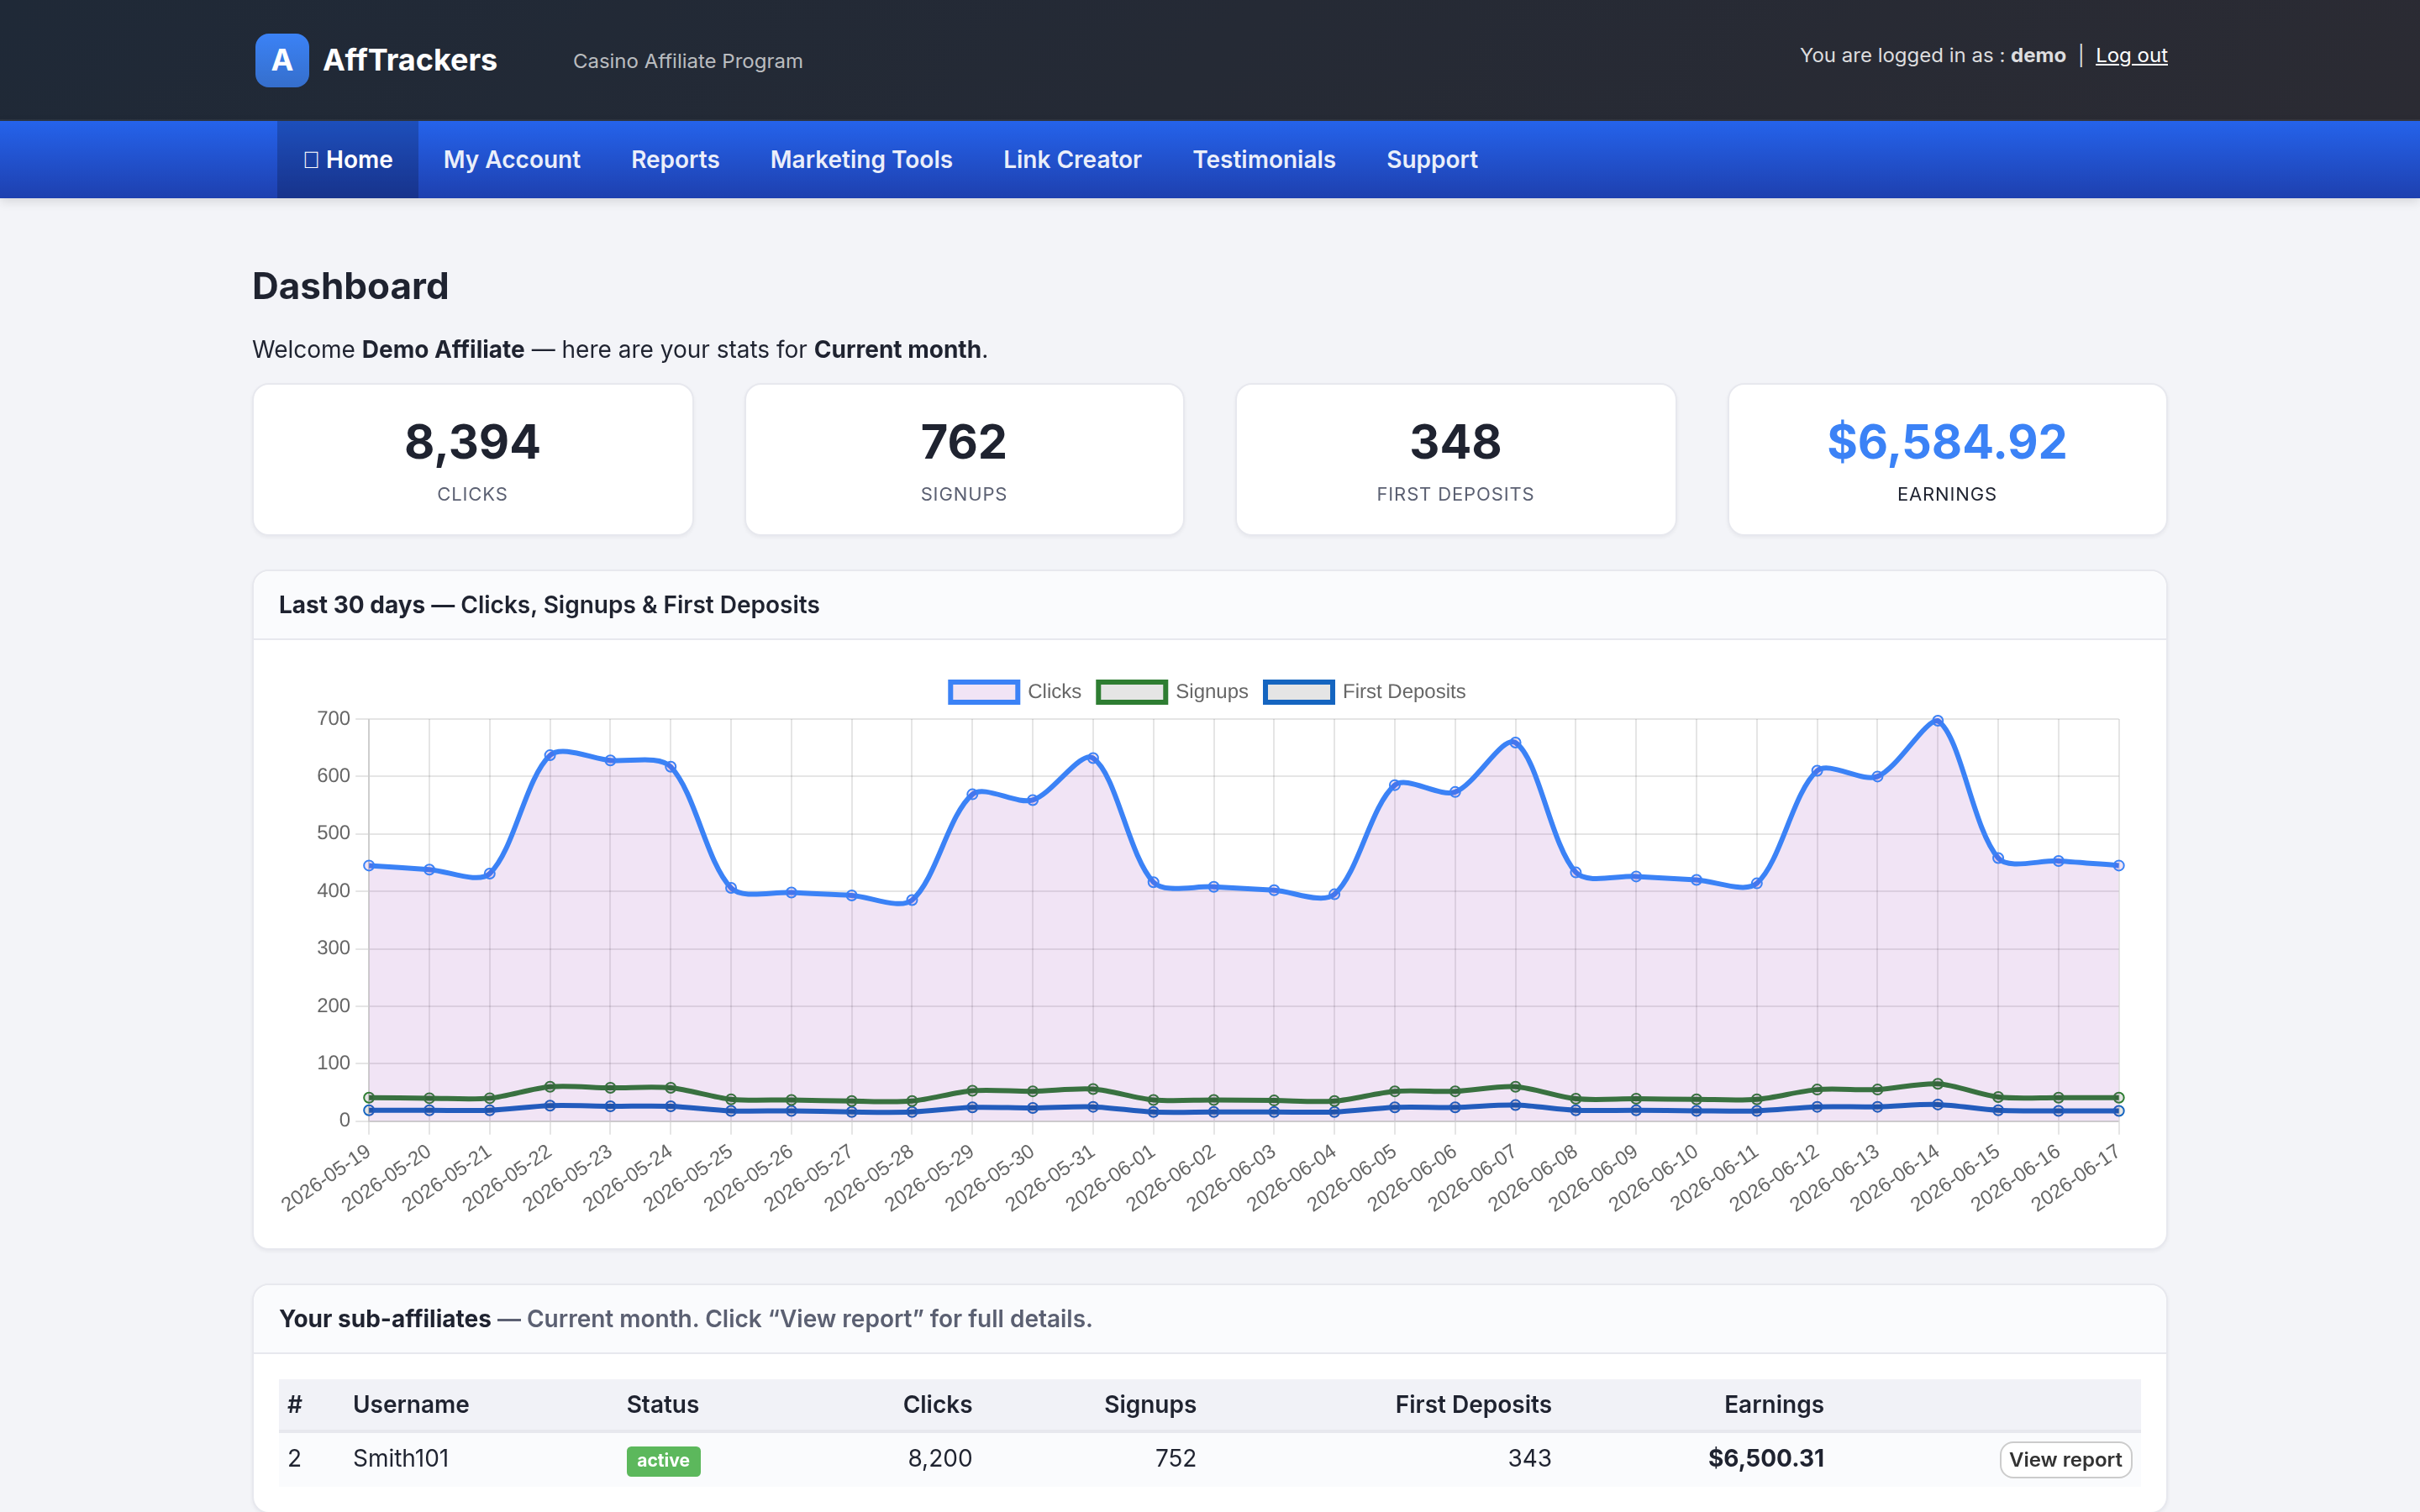Click the Clicks peak point on 2026-06-14

[1937, 720]
